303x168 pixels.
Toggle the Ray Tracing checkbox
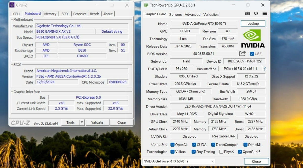click(x=194, y=152)
